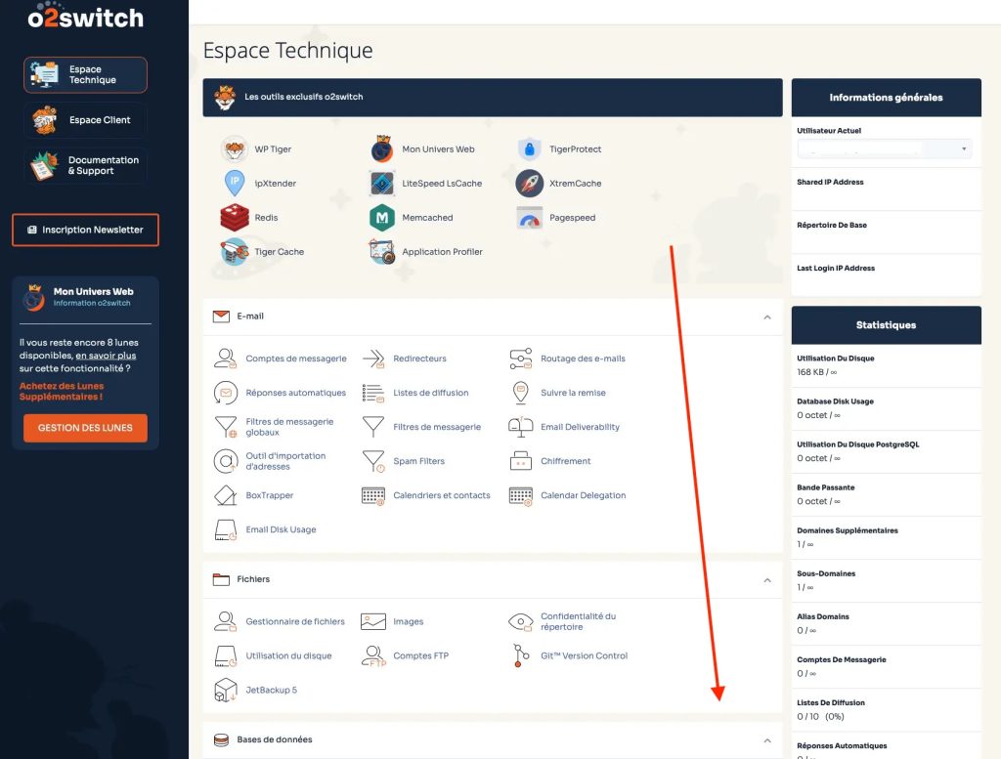Image resolution: width=1001 pixels, height=759 pixels.
Task: Open the Filtres de messagerie link
Action: click(437, 427)
